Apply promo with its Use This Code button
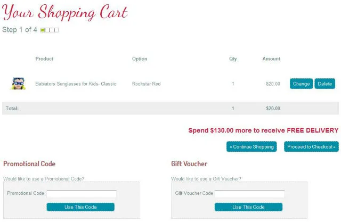 [x=80, y=207]
